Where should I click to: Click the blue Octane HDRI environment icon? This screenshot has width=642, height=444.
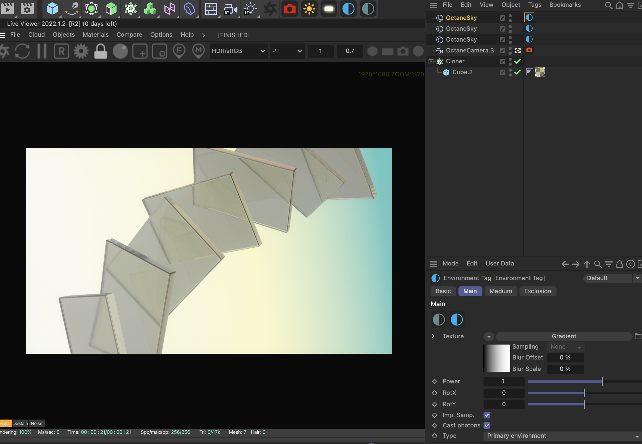click(348, 9)
